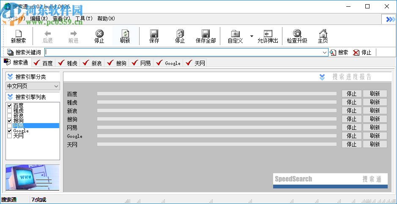Expand the search keyword history dropdown arrow
Viewport: 397px width, 204px height.
click(x=325, y=53)
